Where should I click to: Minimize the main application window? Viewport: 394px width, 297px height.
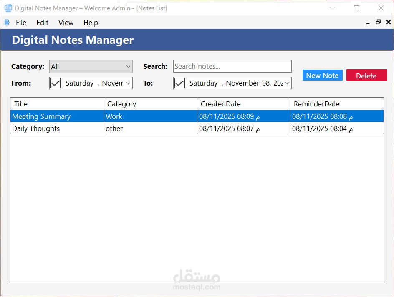tap(332, 8)
